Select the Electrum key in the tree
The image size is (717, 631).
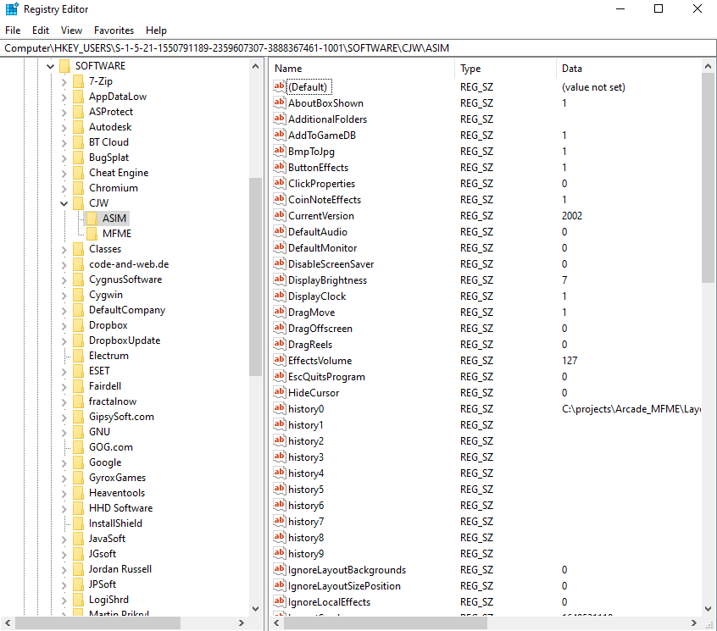[108, 356]
